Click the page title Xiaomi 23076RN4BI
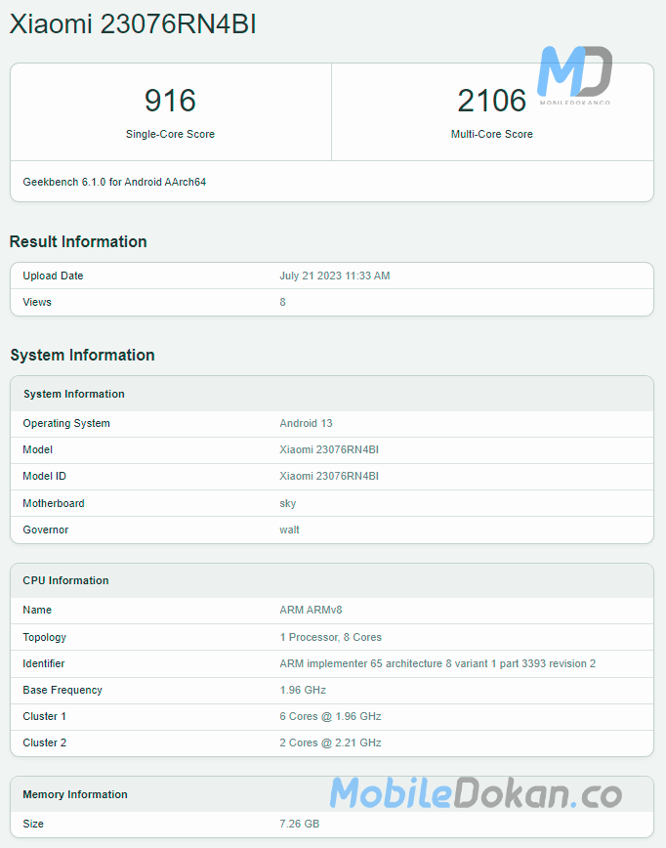This screenshot has width=666, height=848. click(x=133, y=24)
